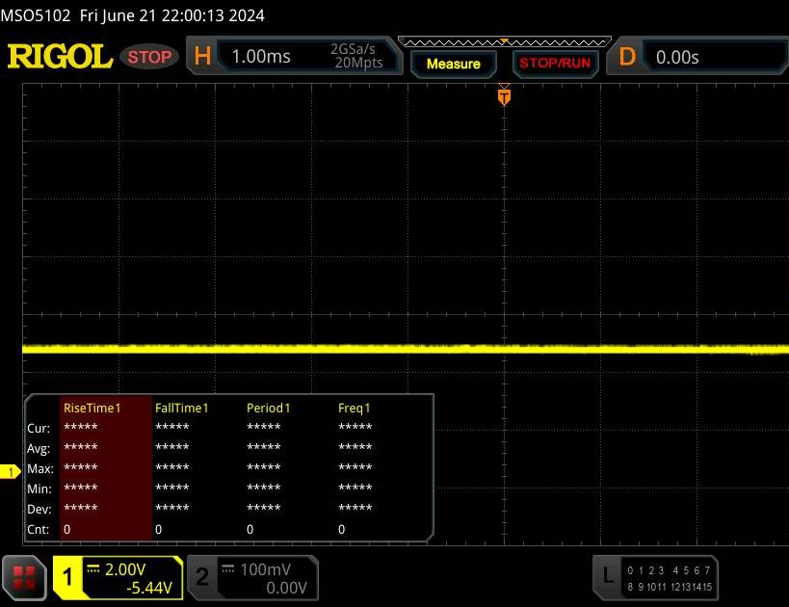Click the channel 1 ground level marker
Image resolution: width=789 pixels, height=607 pixels.
click(x=10, y=471)
